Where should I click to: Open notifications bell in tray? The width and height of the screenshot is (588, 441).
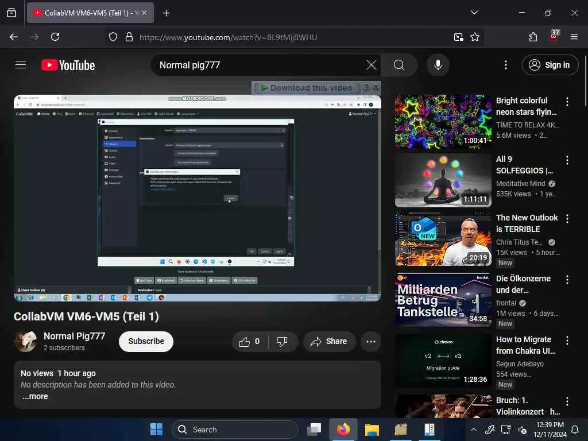574,430
